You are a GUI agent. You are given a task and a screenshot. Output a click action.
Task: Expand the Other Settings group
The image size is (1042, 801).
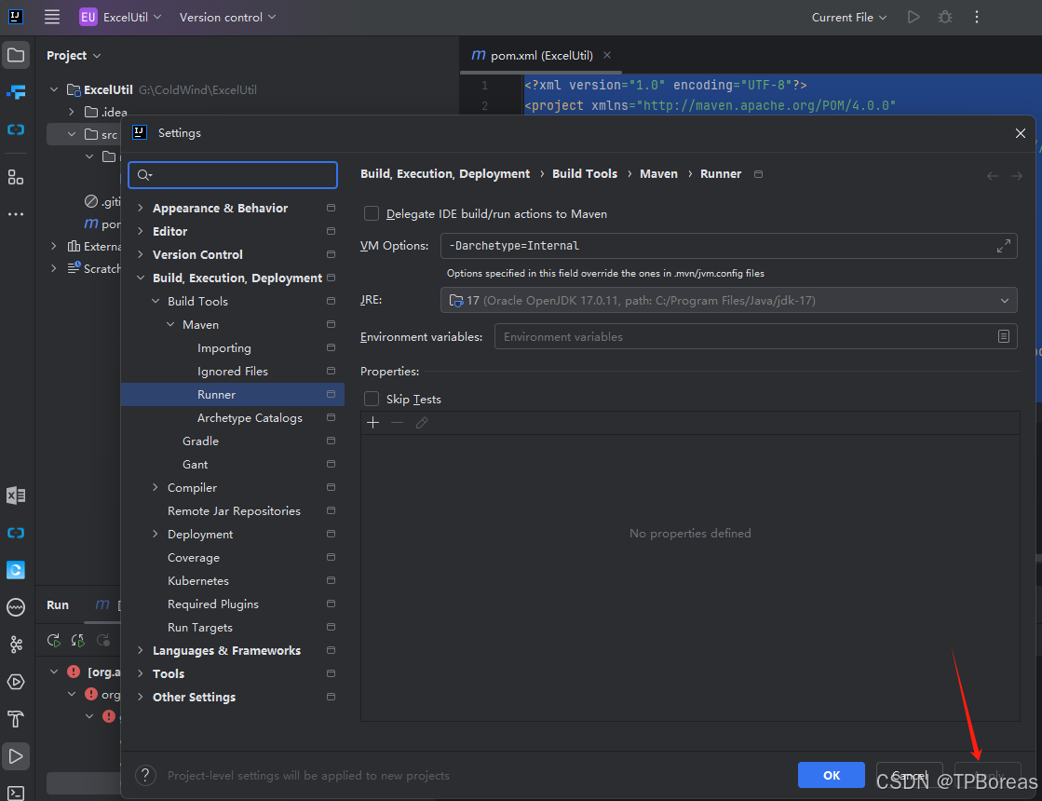[141, 697]
